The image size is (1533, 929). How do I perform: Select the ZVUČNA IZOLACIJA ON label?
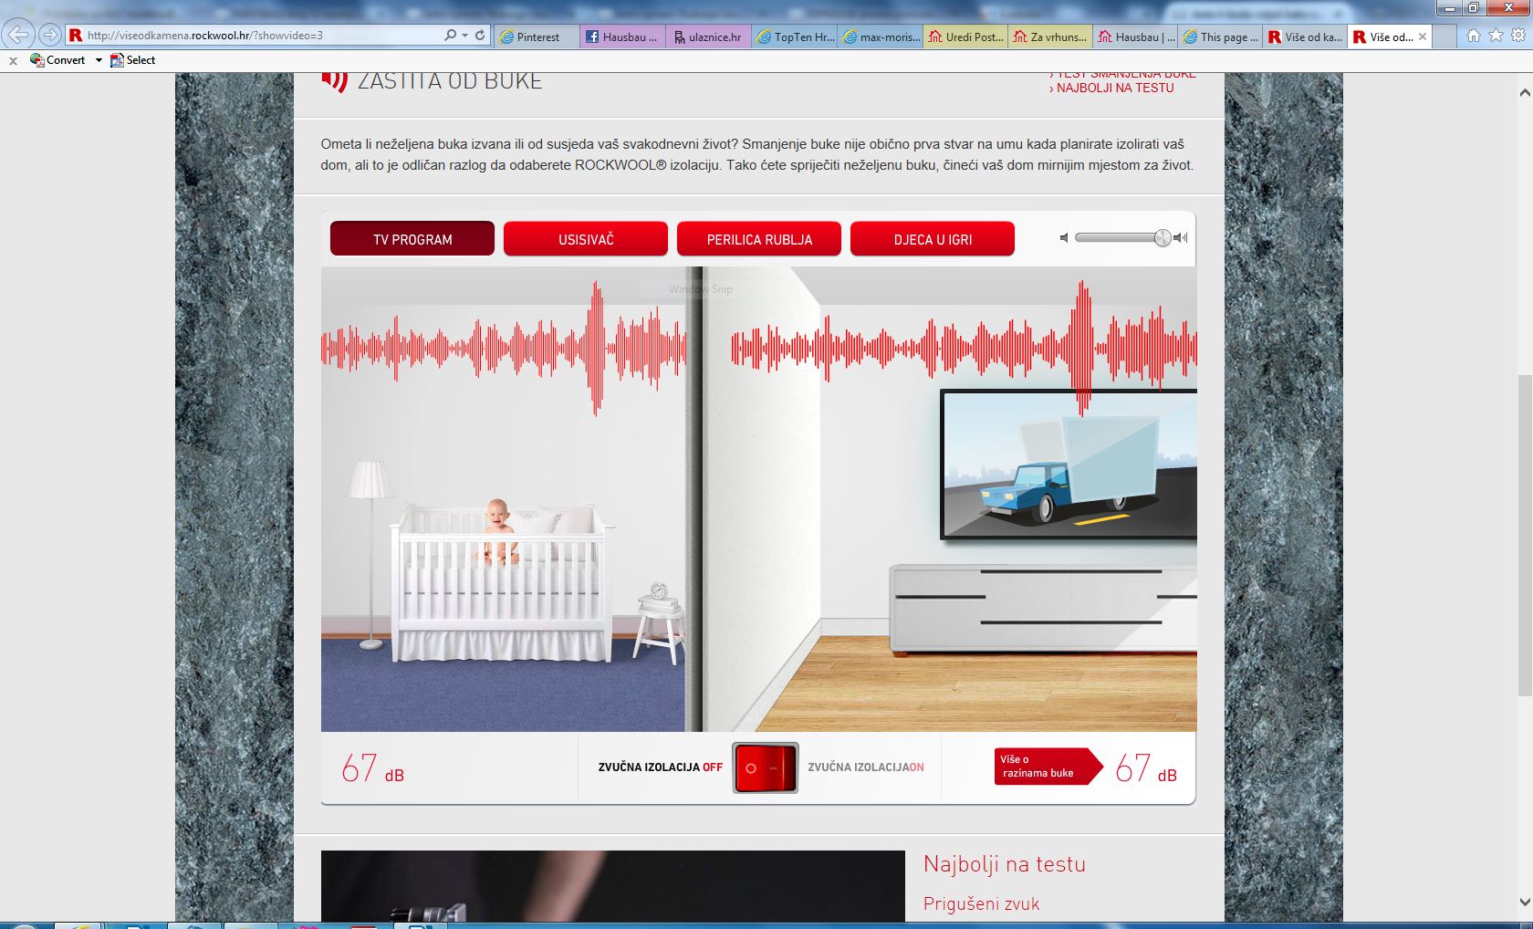click(x=865, y=767)
